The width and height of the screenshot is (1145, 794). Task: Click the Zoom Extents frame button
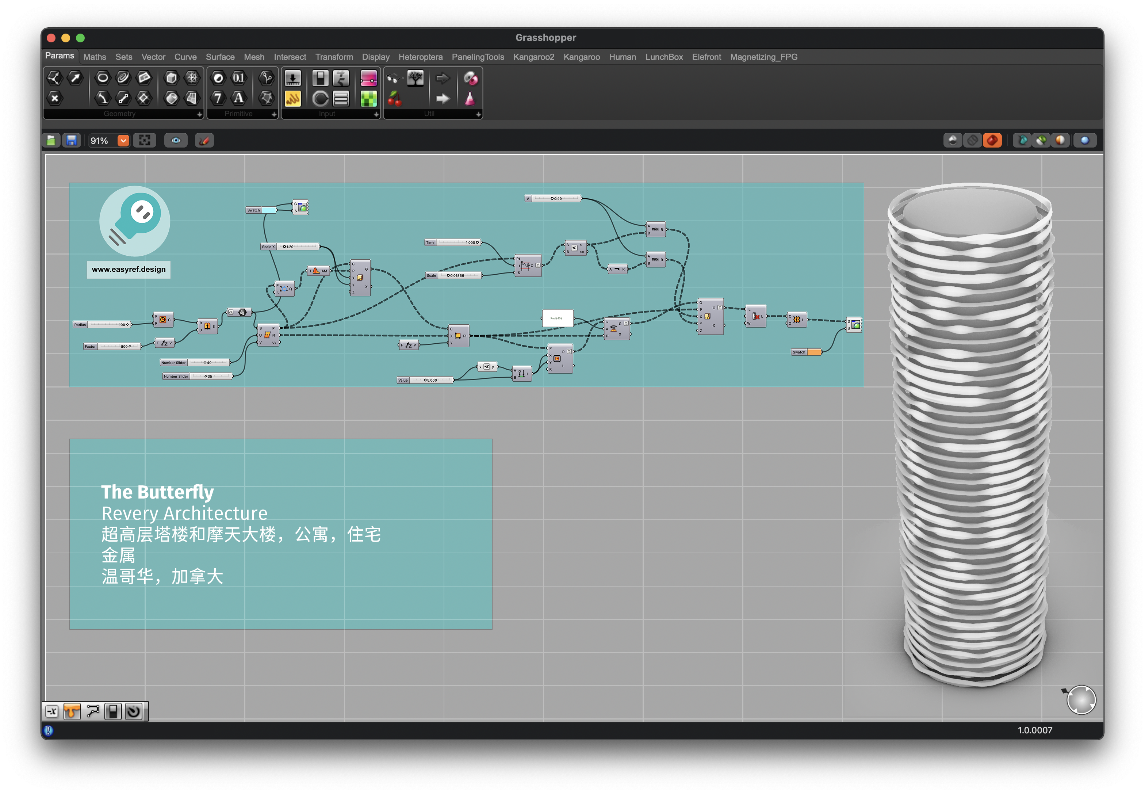click(145, 141)
